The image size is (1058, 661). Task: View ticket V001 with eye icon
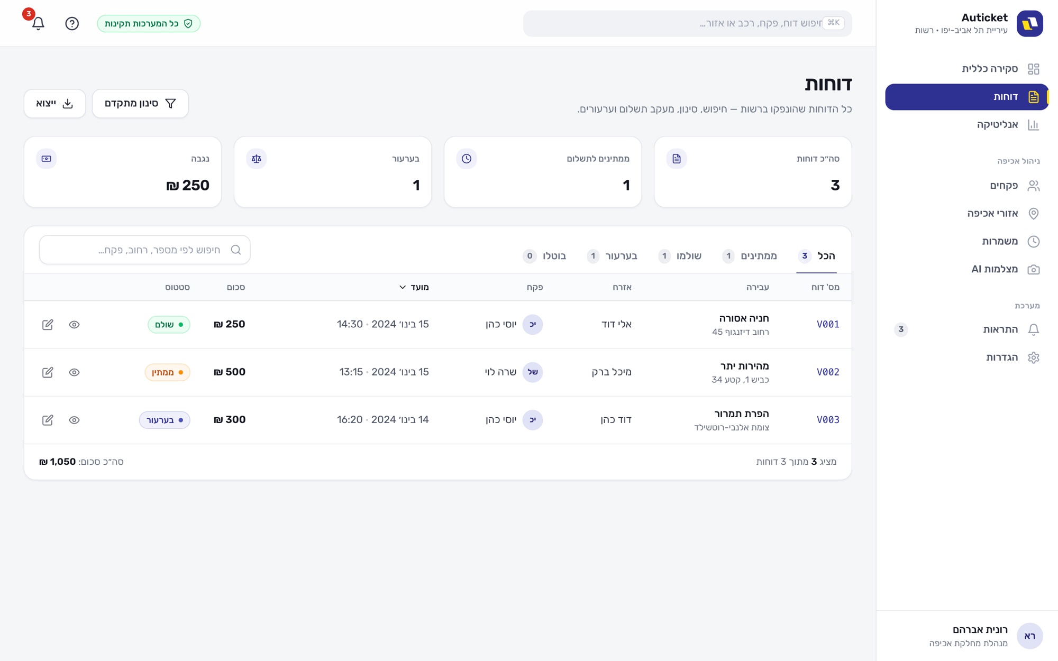(74, 325)
